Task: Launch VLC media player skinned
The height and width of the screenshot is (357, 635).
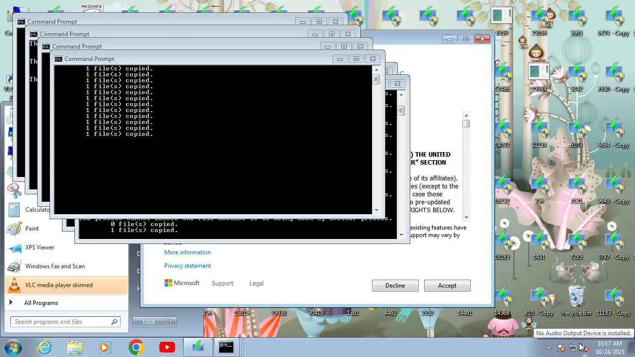Action: 66,285
